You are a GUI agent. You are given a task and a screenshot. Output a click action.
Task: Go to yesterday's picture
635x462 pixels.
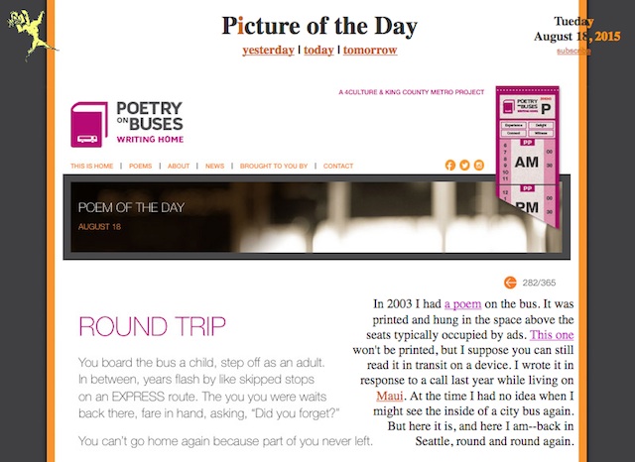pyautogui.click(x=268, y=51)
